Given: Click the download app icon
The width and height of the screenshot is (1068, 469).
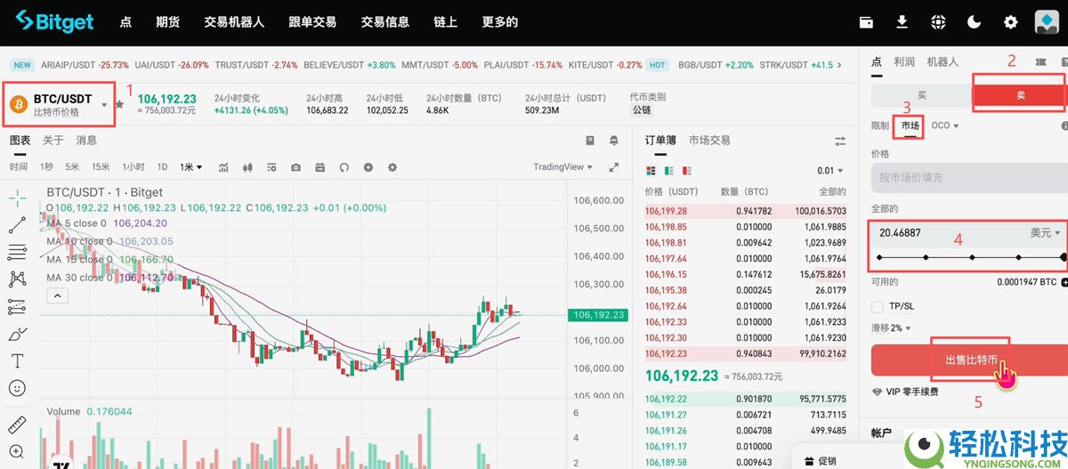Looking at the screenshot, I should pos(902,22).
